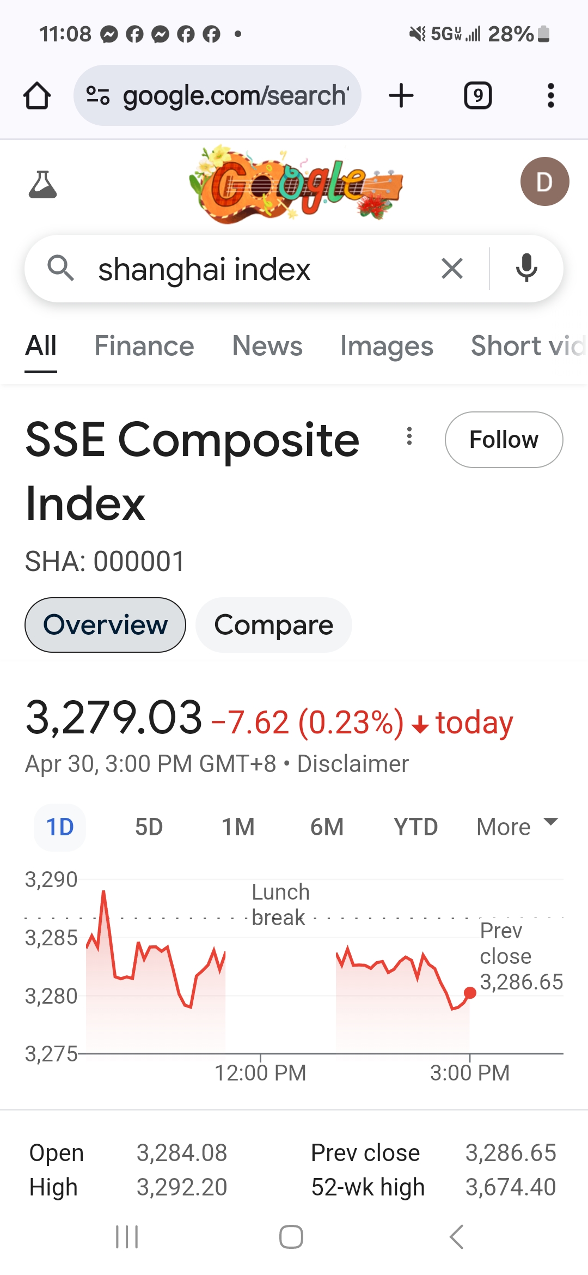This screenshot has width=588, height=1275.
Task: Switch to the Finance tab
Action: coord(144,346)
